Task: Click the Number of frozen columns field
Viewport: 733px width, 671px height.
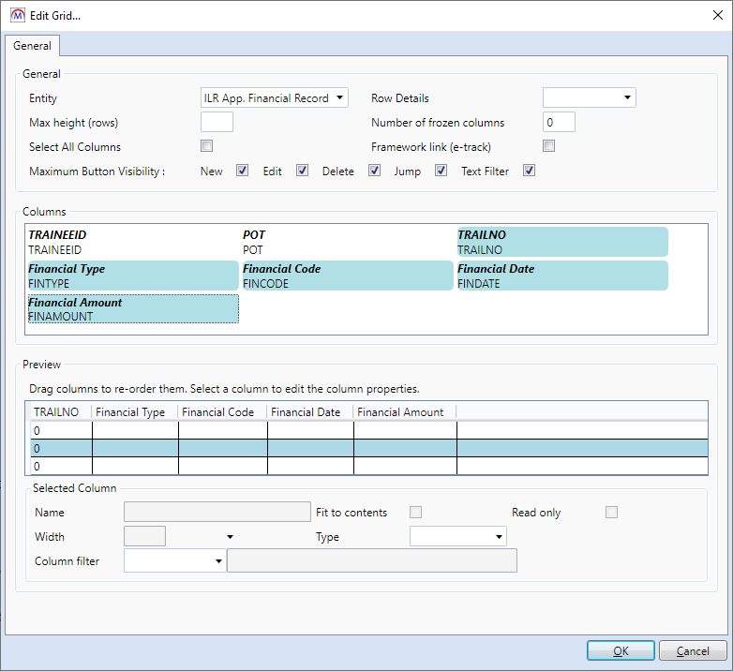Action: (559, 123)
